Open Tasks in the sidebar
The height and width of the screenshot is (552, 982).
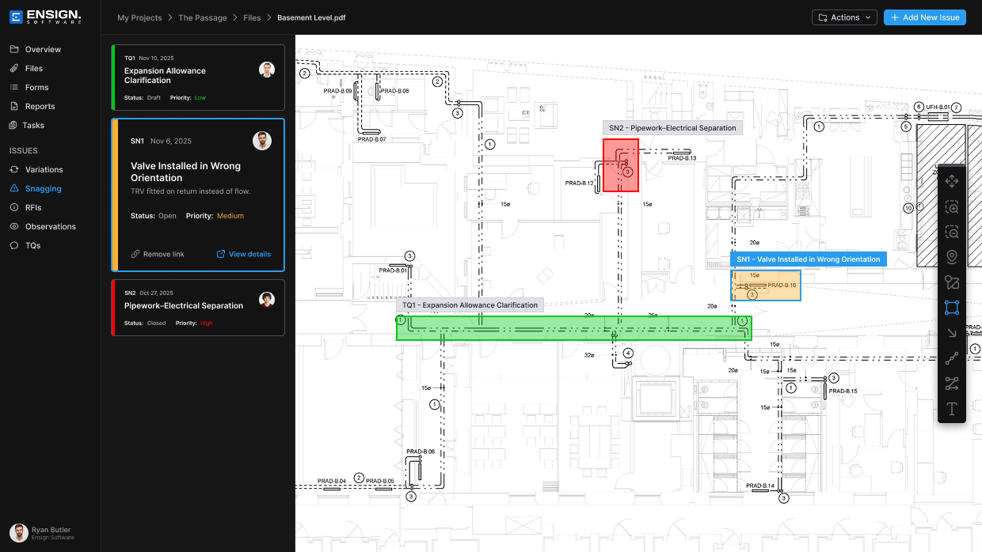pos(33,125)
